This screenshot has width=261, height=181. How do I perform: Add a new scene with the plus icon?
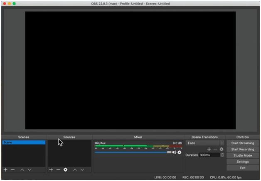point(5,170)
